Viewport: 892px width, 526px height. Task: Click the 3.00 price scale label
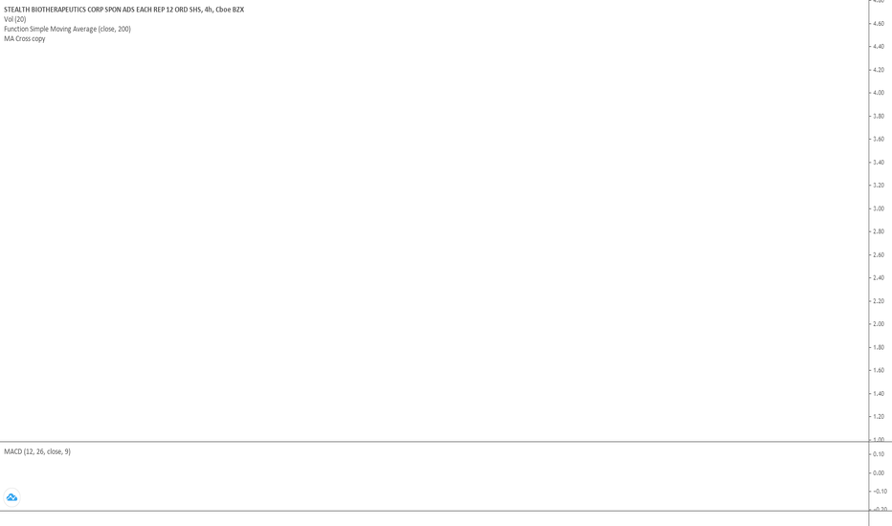pyautogui.click(x=879, y=208)
